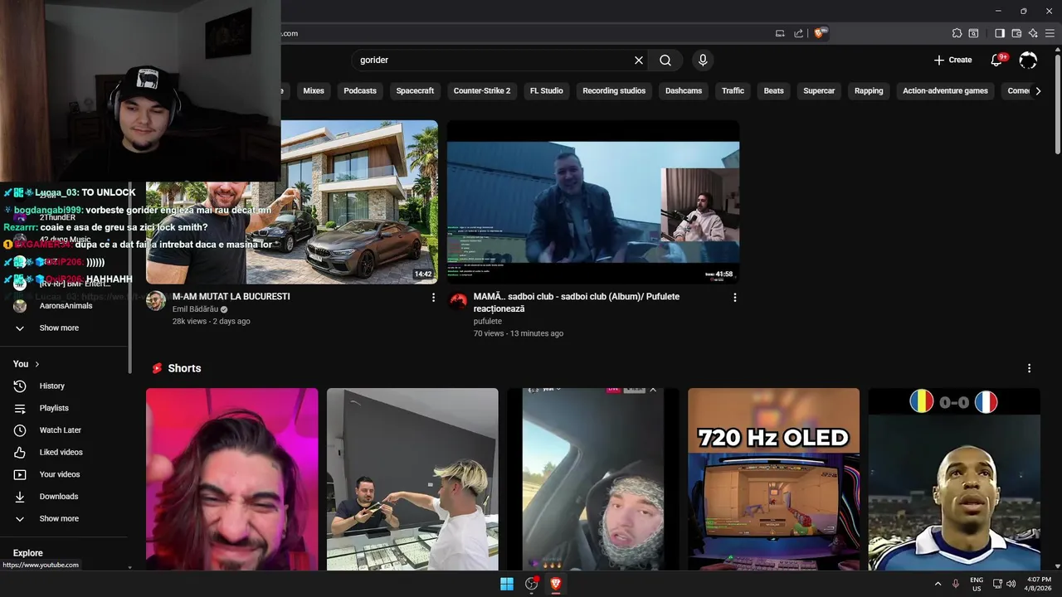Clear the YouTube search box with the X
1062x597 pixels.
pyautogui.click(x=639, y=60)
